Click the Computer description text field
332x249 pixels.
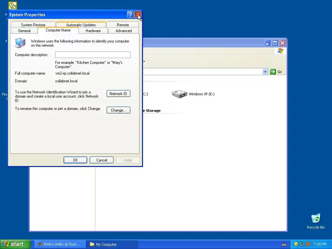93,55
